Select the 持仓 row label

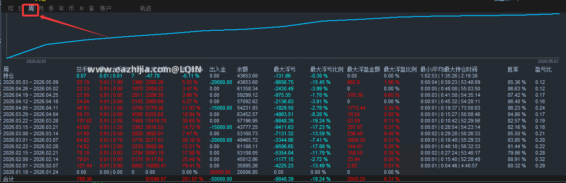pyautogui.click(x=9, y=76)
